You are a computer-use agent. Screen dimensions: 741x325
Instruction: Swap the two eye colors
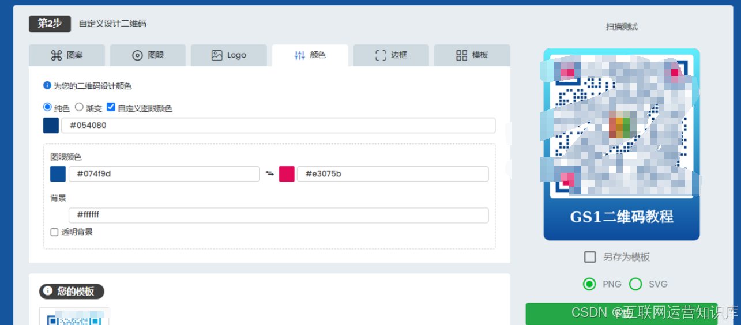pyautogui.click(x=269, y=173)
